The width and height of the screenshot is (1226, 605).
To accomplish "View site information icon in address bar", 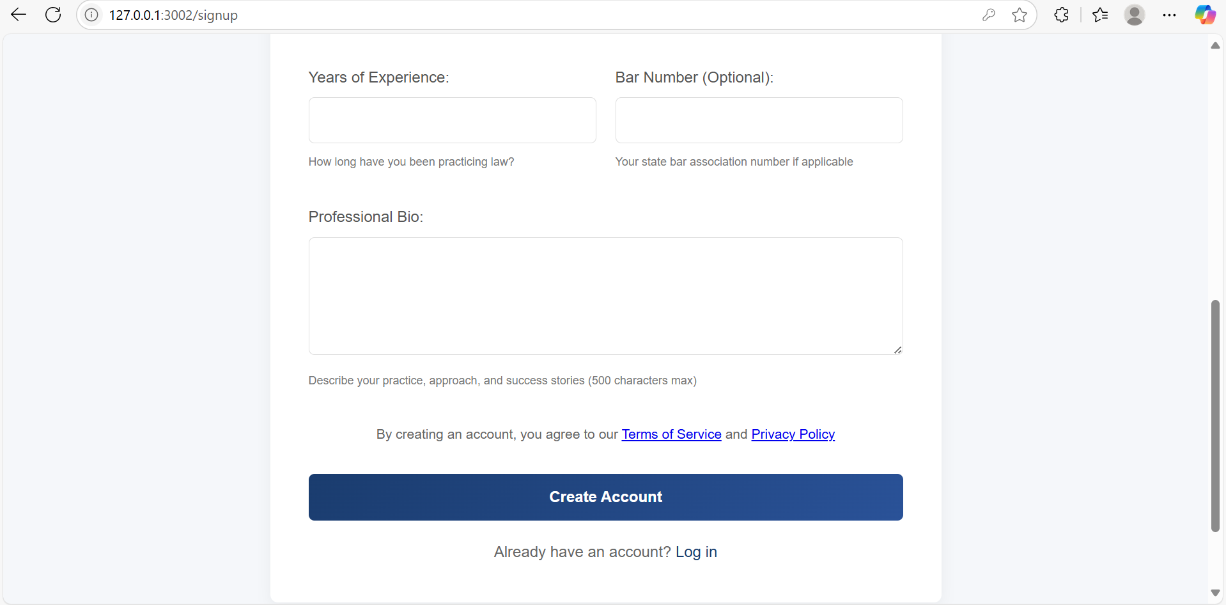I will (x=91, y=15).
